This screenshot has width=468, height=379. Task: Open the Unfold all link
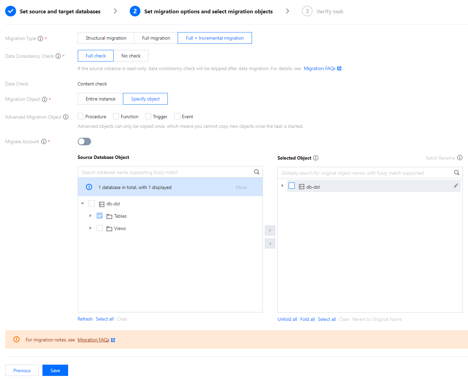tap(287, 319)
